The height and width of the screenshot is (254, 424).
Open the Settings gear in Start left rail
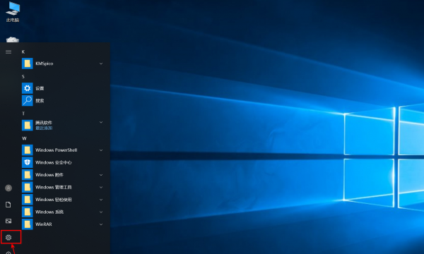[8, 237]
